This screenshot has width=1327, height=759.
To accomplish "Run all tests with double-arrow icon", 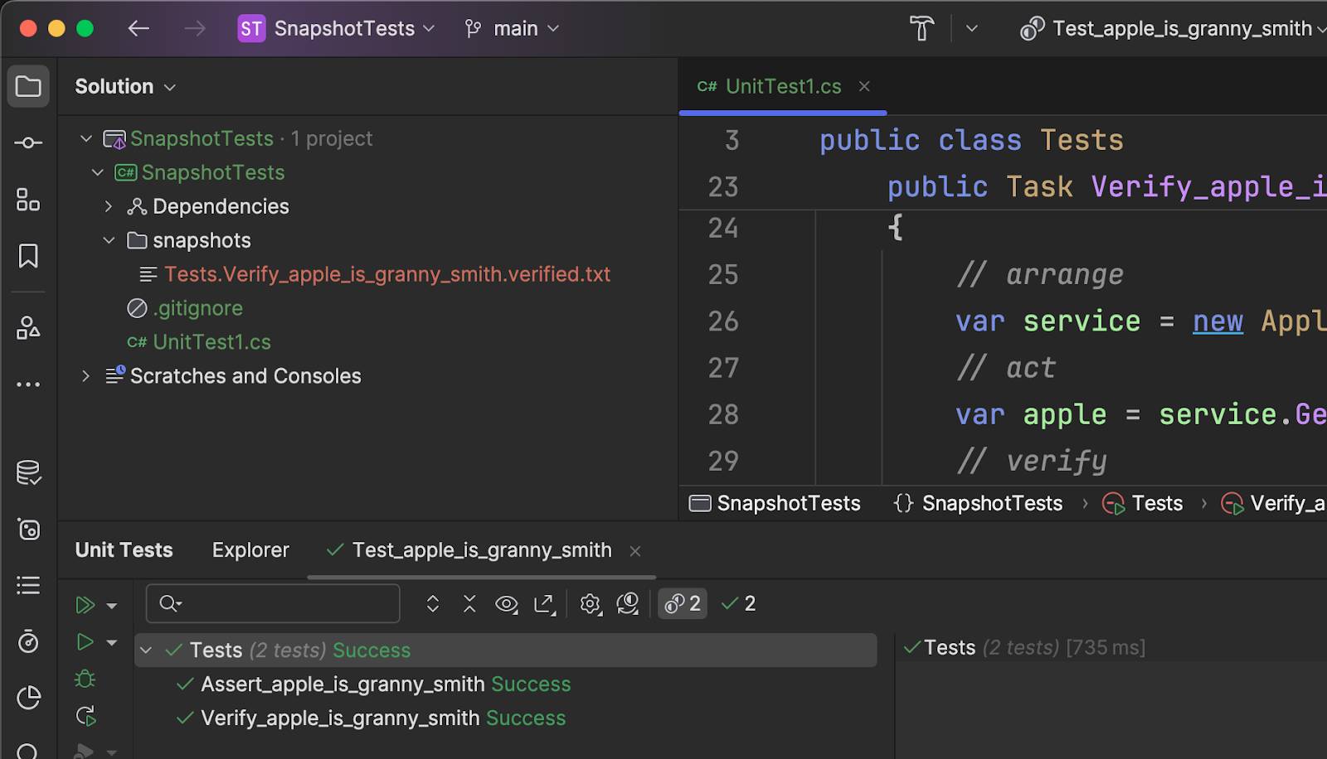I will click(85, 605).
